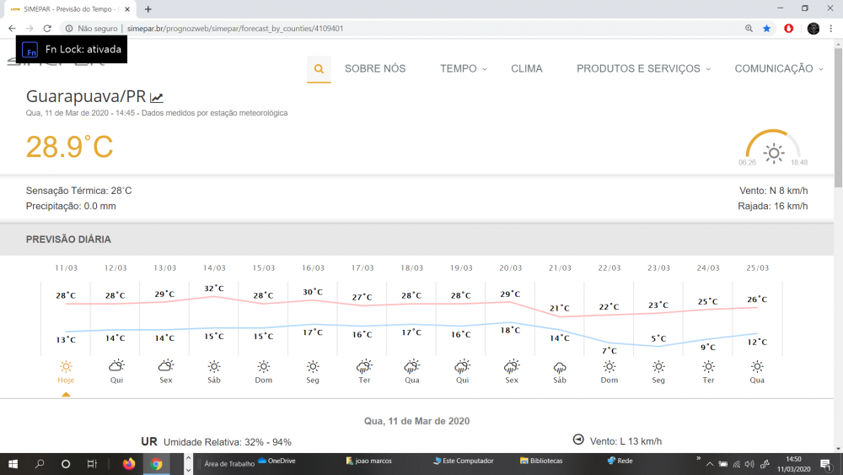This screenshot has width=843, height=475.
Task: Choose the sunny icon for 14/03 Sáb
Action: point(214,366)
